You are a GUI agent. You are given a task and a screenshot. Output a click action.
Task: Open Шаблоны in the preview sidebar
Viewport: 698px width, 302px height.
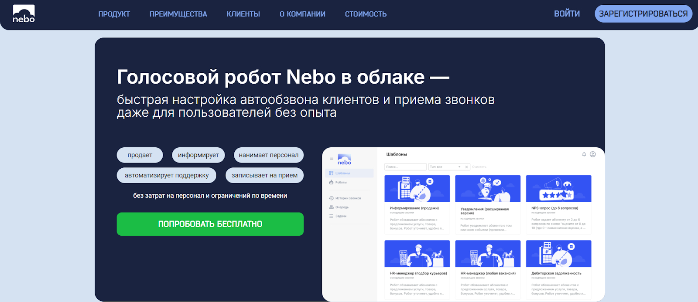tap(349, 173)
